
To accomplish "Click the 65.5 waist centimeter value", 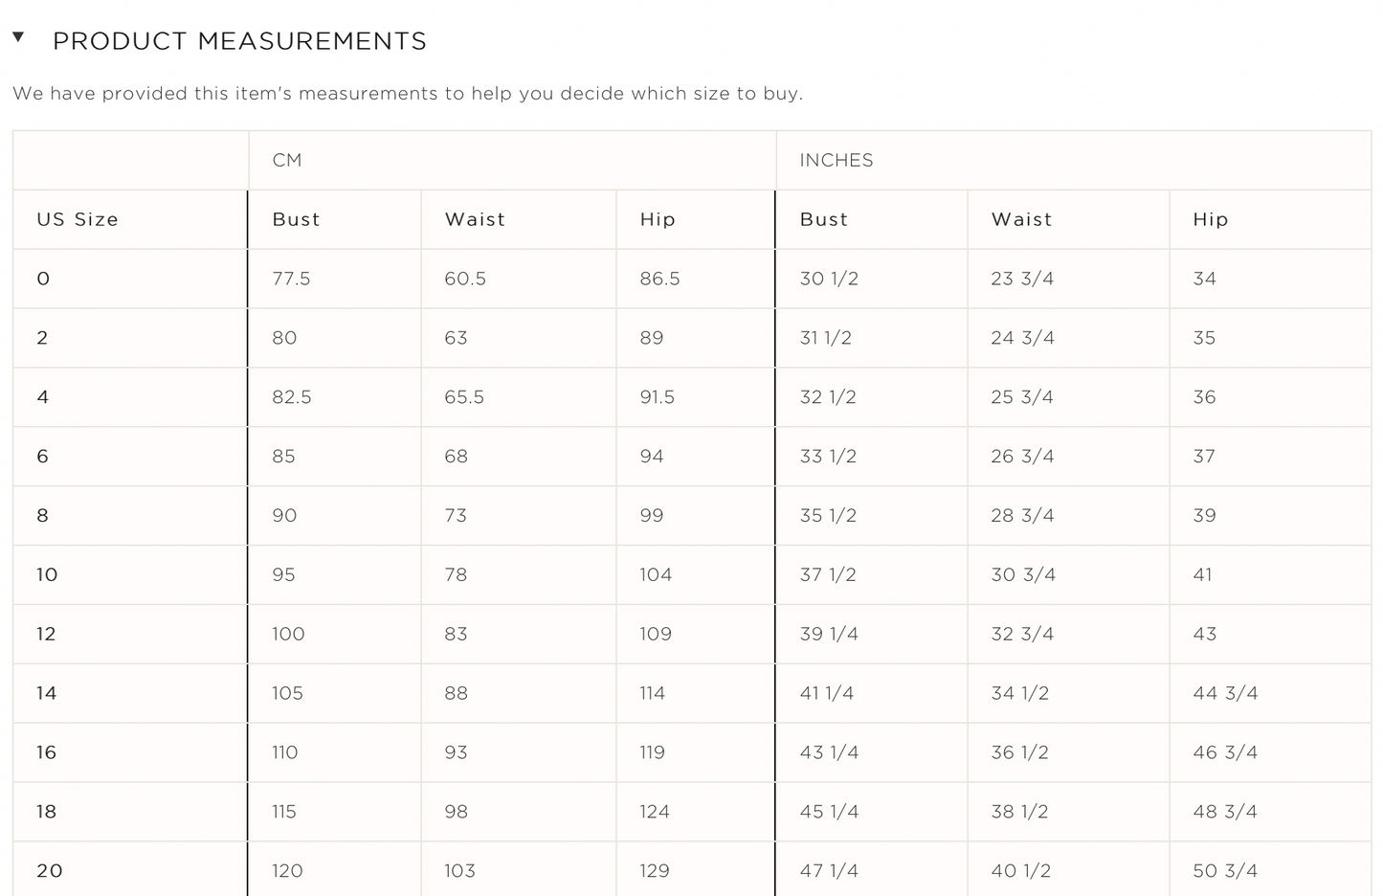I will [464, 397].
